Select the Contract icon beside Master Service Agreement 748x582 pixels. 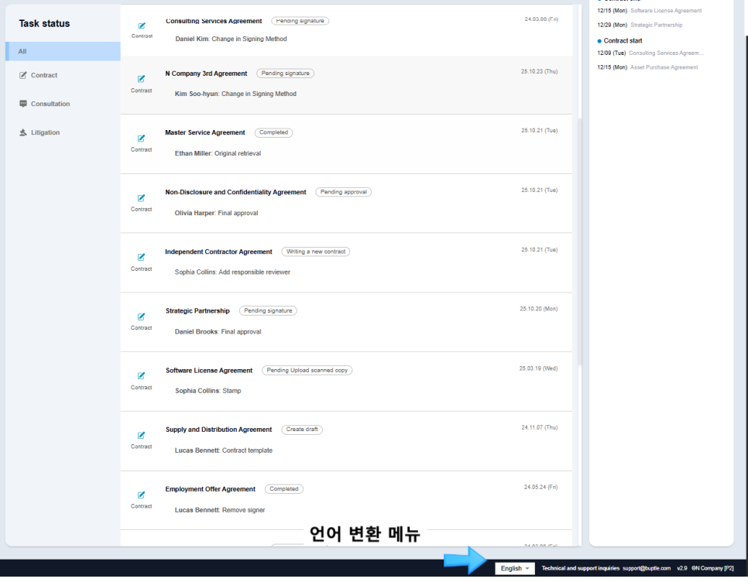click(141, 138)
